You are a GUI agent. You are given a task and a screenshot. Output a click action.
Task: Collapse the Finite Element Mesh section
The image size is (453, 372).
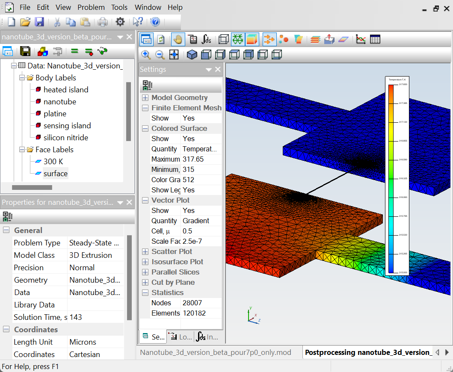145,108
